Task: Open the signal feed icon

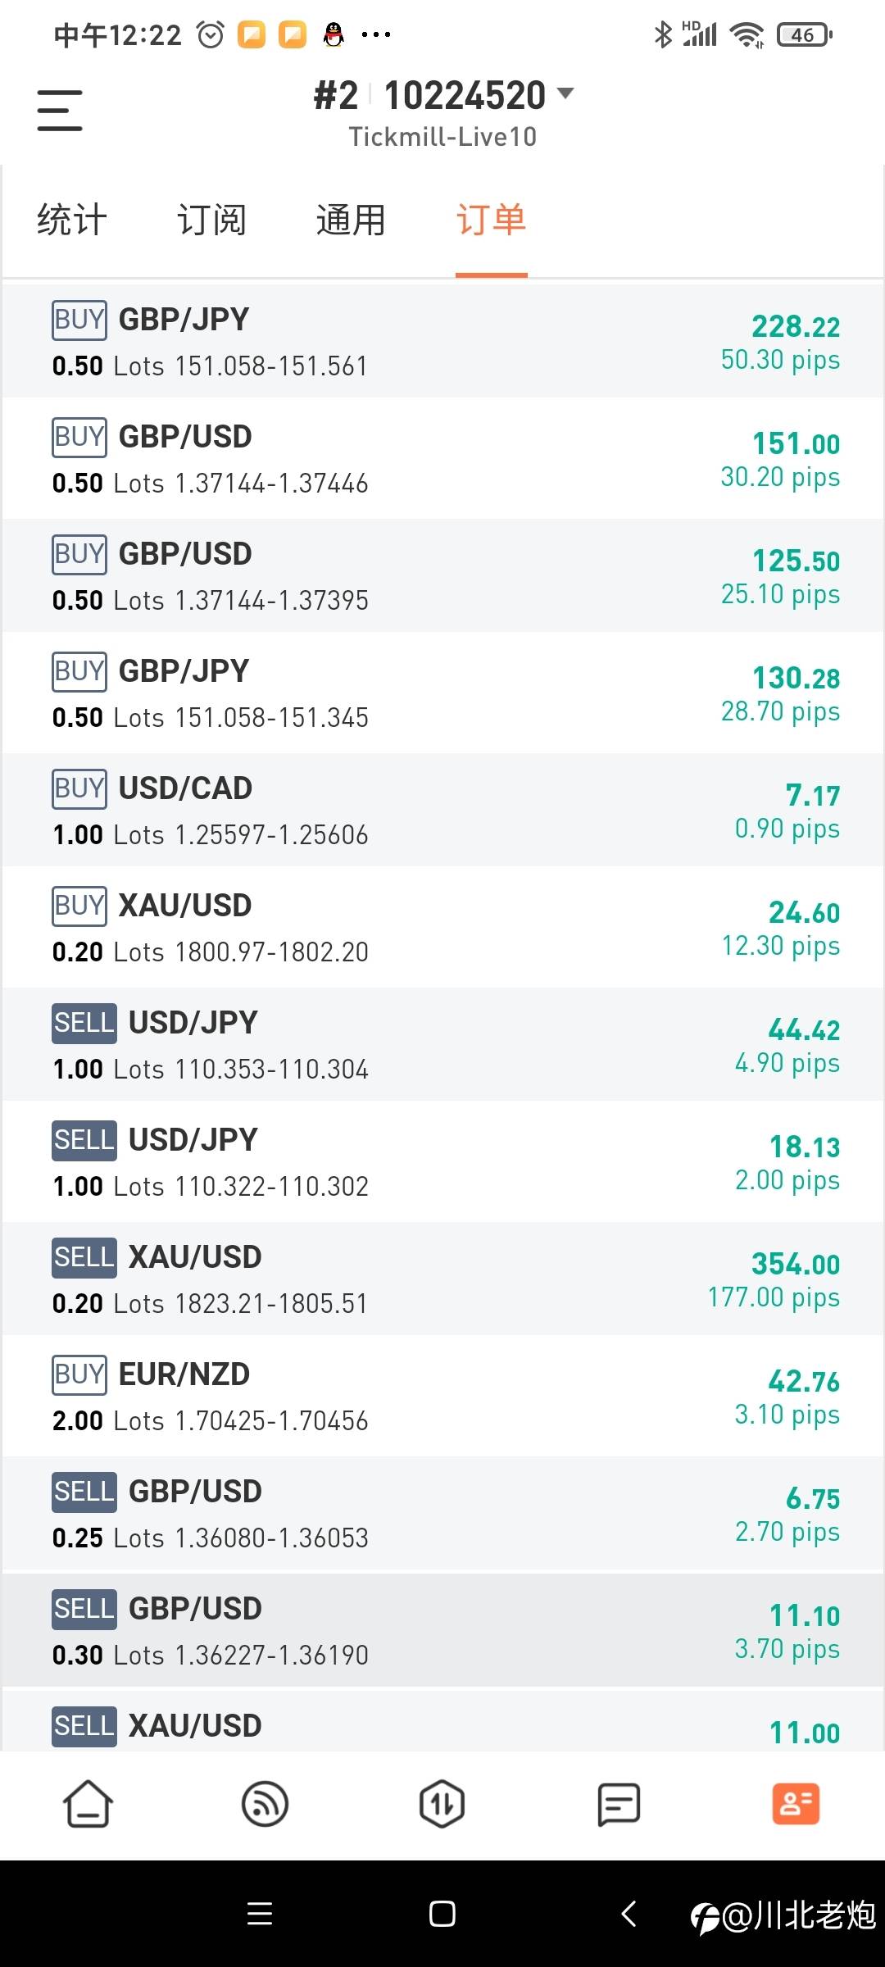Action: pos(265,1804)
